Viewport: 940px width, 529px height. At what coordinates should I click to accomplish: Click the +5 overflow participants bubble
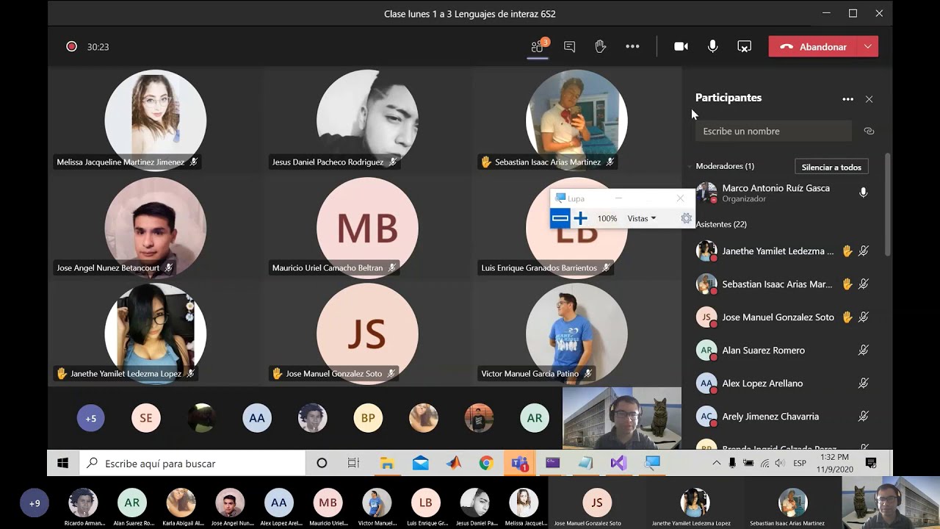(91, 418)
